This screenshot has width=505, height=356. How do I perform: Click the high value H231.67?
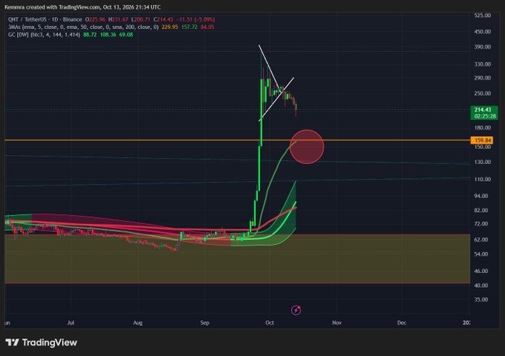click(x=118, y=19)
